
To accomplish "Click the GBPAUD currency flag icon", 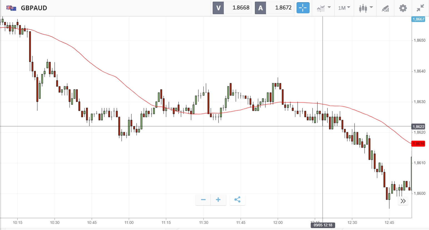I will pyautogui.click(x=11, y=8).
